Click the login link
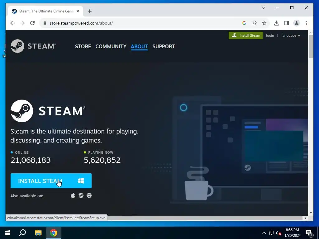The height and width of the screenshot is (239, 319). pyautogui.click(x=270, y=35)
